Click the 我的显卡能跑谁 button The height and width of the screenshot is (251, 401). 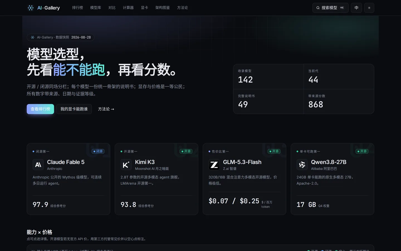(x=74, y=109)
